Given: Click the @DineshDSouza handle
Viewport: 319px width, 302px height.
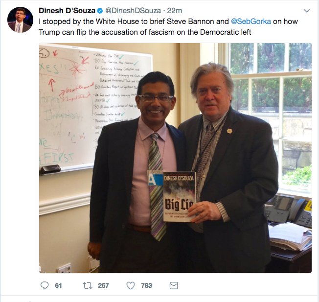Looking at the screenshot, I should point(133,11).
